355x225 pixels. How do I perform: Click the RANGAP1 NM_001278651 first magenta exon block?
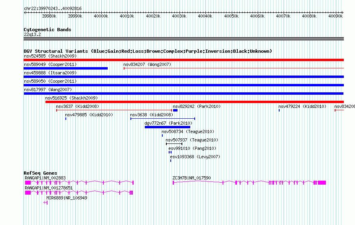point(28,193)
